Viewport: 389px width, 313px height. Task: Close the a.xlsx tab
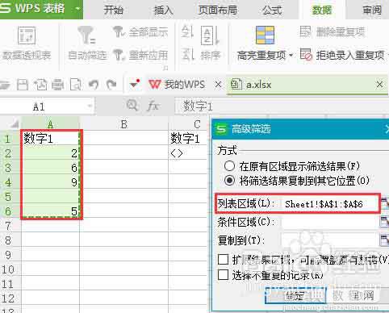pos(379,85)
